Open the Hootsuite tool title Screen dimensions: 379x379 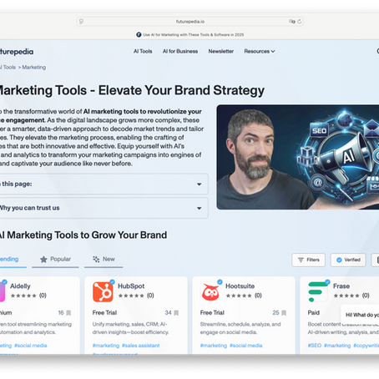point(240,286)
